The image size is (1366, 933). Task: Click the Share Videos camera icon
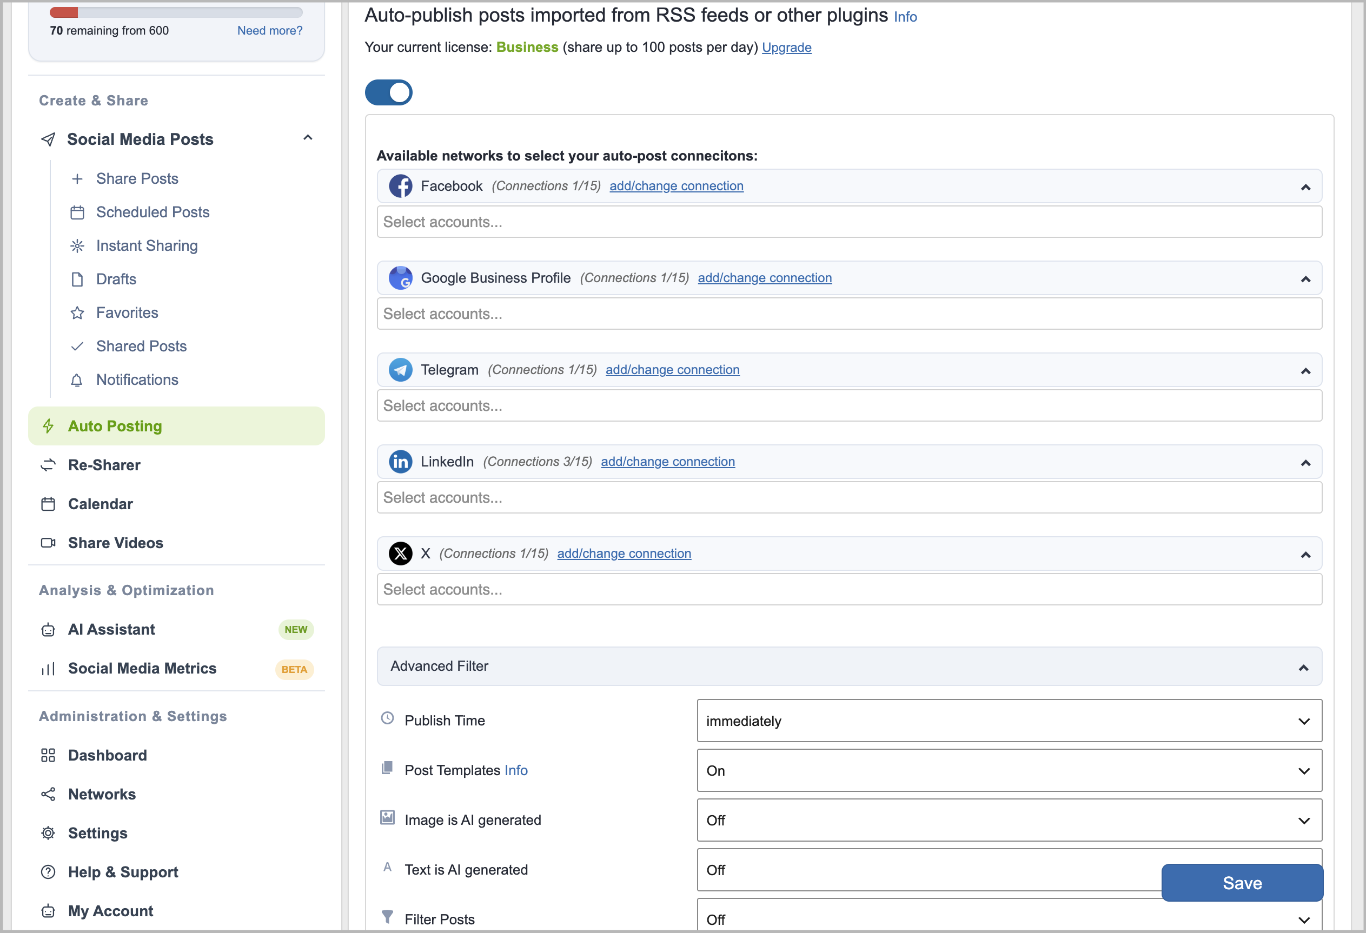point(48,543)
